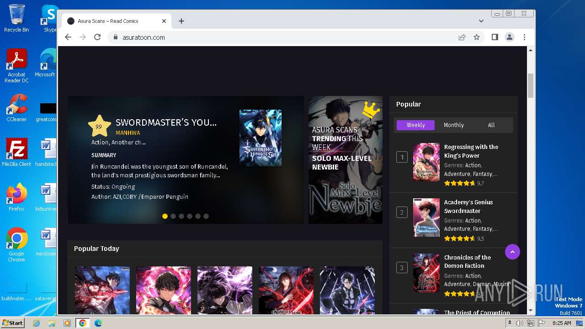The height and width of the screenshot is (329, 585).
Task: Select the All popular tab
Action: [x=491, y=125]
